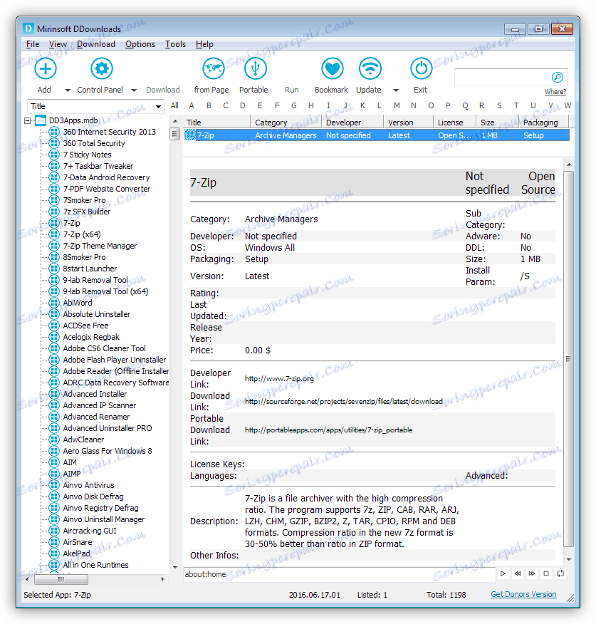Open the Download menu
The width and height of the screenshot is (596, 624).
pyautogui.click(x=96, y=44)
